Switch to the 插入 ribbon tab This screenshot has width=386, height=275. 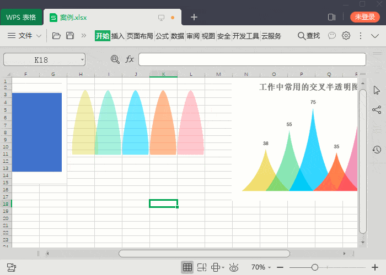117,36
